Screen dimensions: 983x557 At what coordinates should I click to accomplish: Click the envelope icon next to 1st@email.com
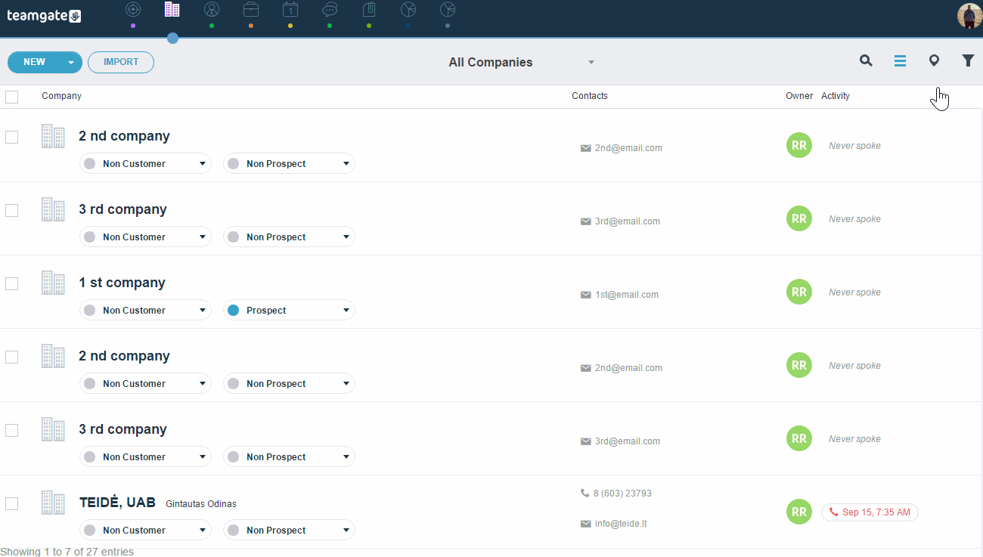(x=585, y=295)
